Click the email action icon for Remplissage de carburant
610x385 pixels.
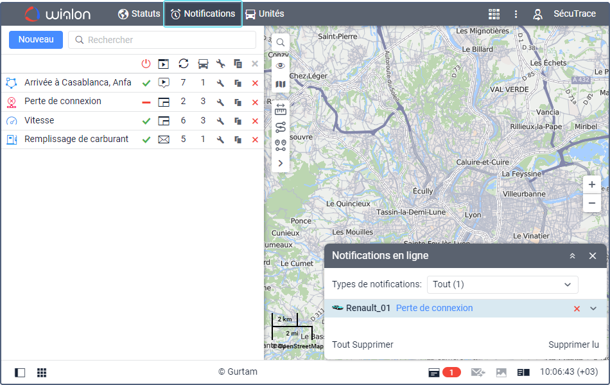pos(164,139)
